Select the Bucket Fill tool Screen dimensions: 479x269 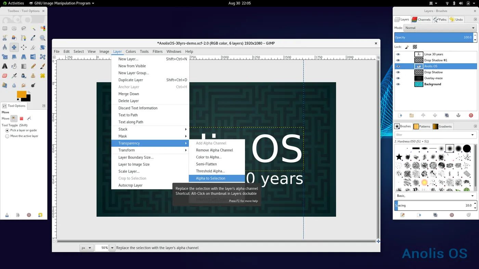tap(14, 66)
